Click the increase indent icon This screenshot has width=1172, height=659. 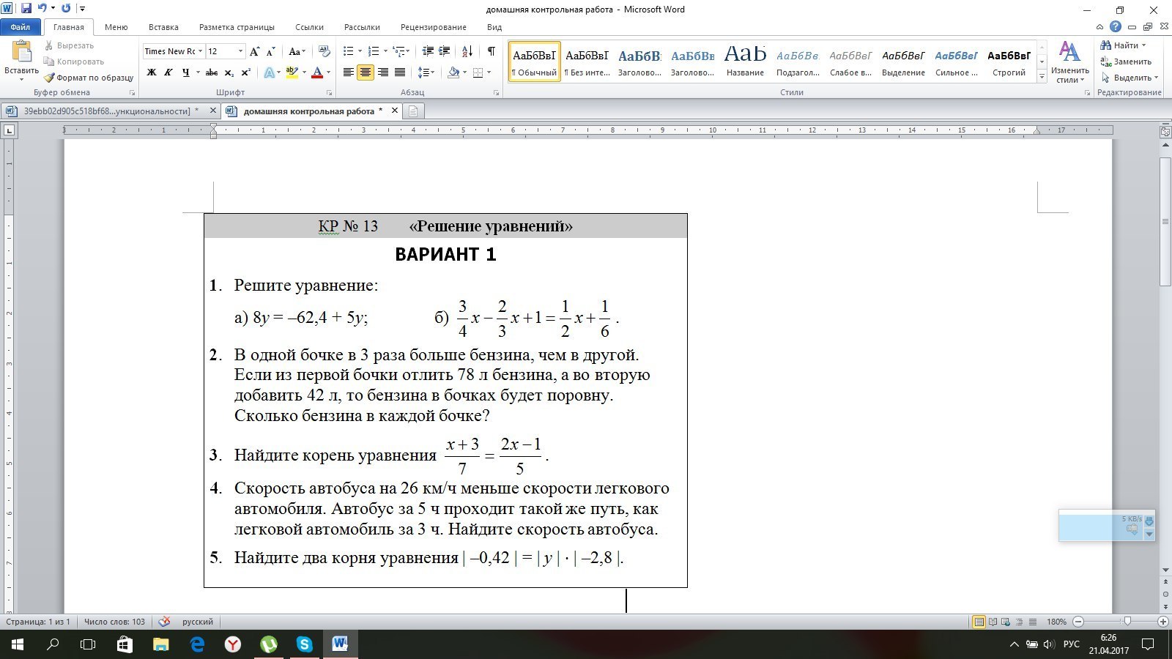(444, 51)
